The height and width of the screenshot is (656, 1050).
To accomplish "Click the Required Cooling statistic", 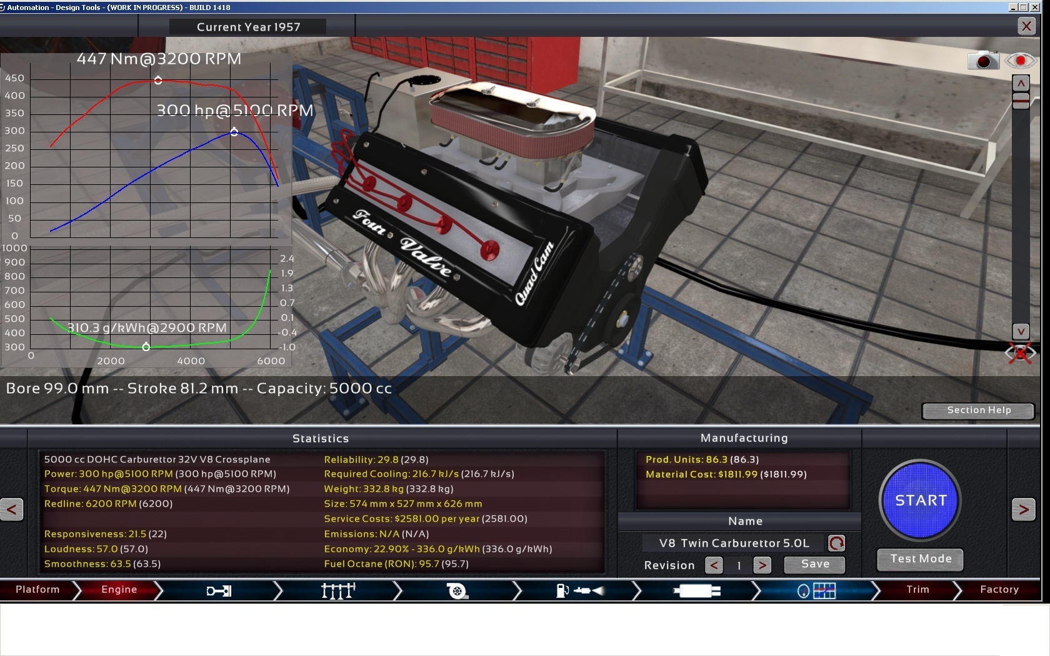I will pyautogui.click(x=419, y=474).
